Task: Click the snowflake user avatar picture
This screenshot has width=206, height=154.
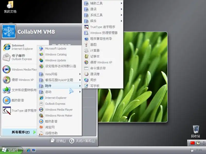Action: [9, 31]
